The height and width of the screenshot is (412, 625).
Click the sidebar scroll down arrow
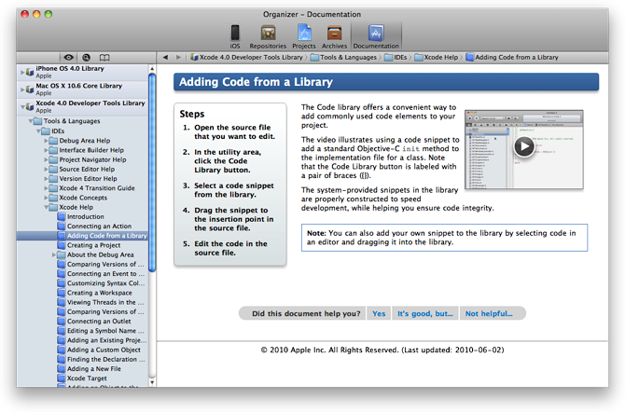click(152, 382)
